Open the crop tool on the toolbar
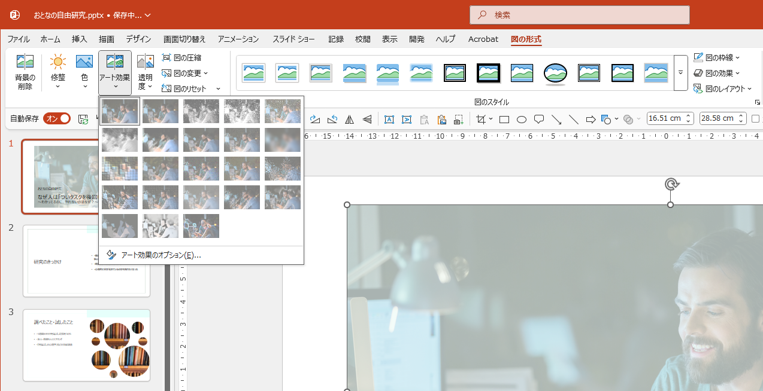 click(x=481, y=119)
